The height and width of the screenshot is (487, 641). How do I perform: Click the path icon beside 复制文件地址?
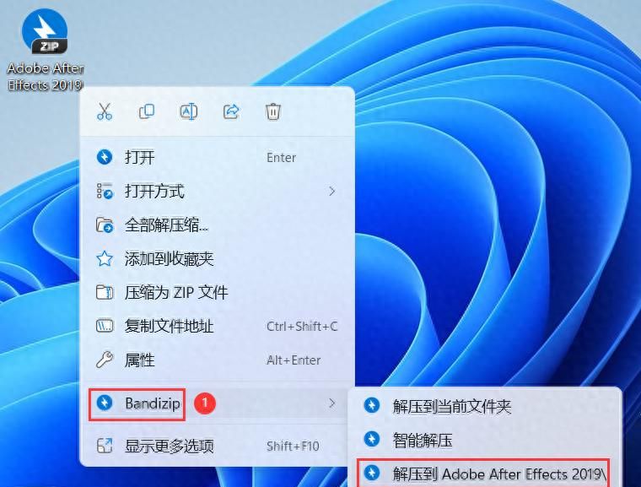tap(105, 326)
